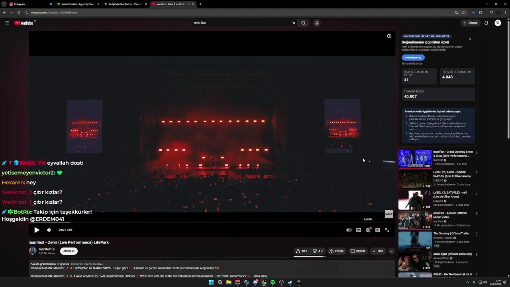Open Grand Opening Show & Snap video thumbnail
Viewport: 510px width, 287px height.
pyautogui.click(x=415, y=159)
